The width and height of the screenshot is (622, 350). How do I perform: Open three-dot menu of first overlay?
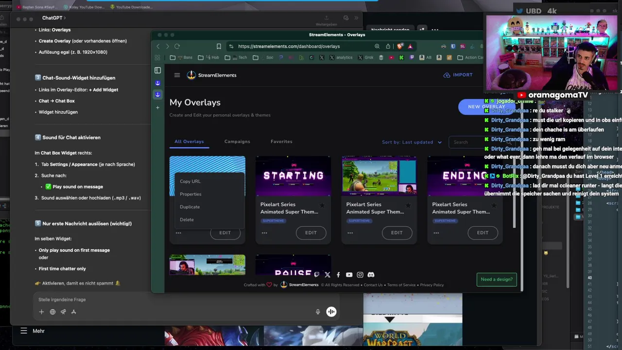click(178, 233)
